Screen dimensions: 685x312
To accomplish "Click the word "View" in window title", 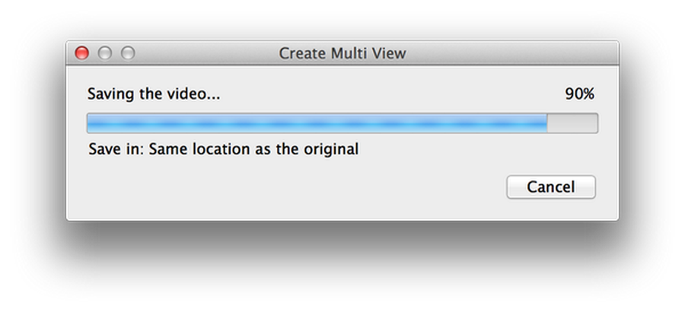I will point(390,53).
